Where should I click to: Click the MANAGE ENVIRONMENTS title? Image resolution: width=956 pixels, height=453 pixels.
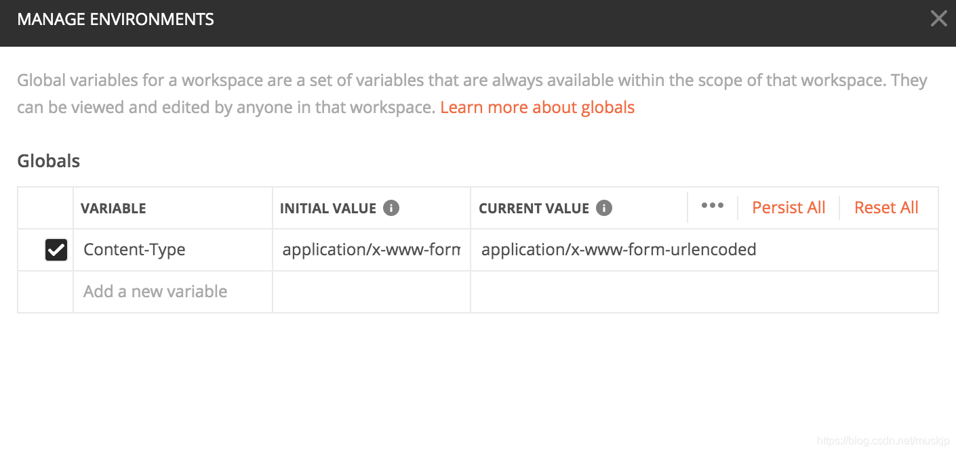point(115,20)
